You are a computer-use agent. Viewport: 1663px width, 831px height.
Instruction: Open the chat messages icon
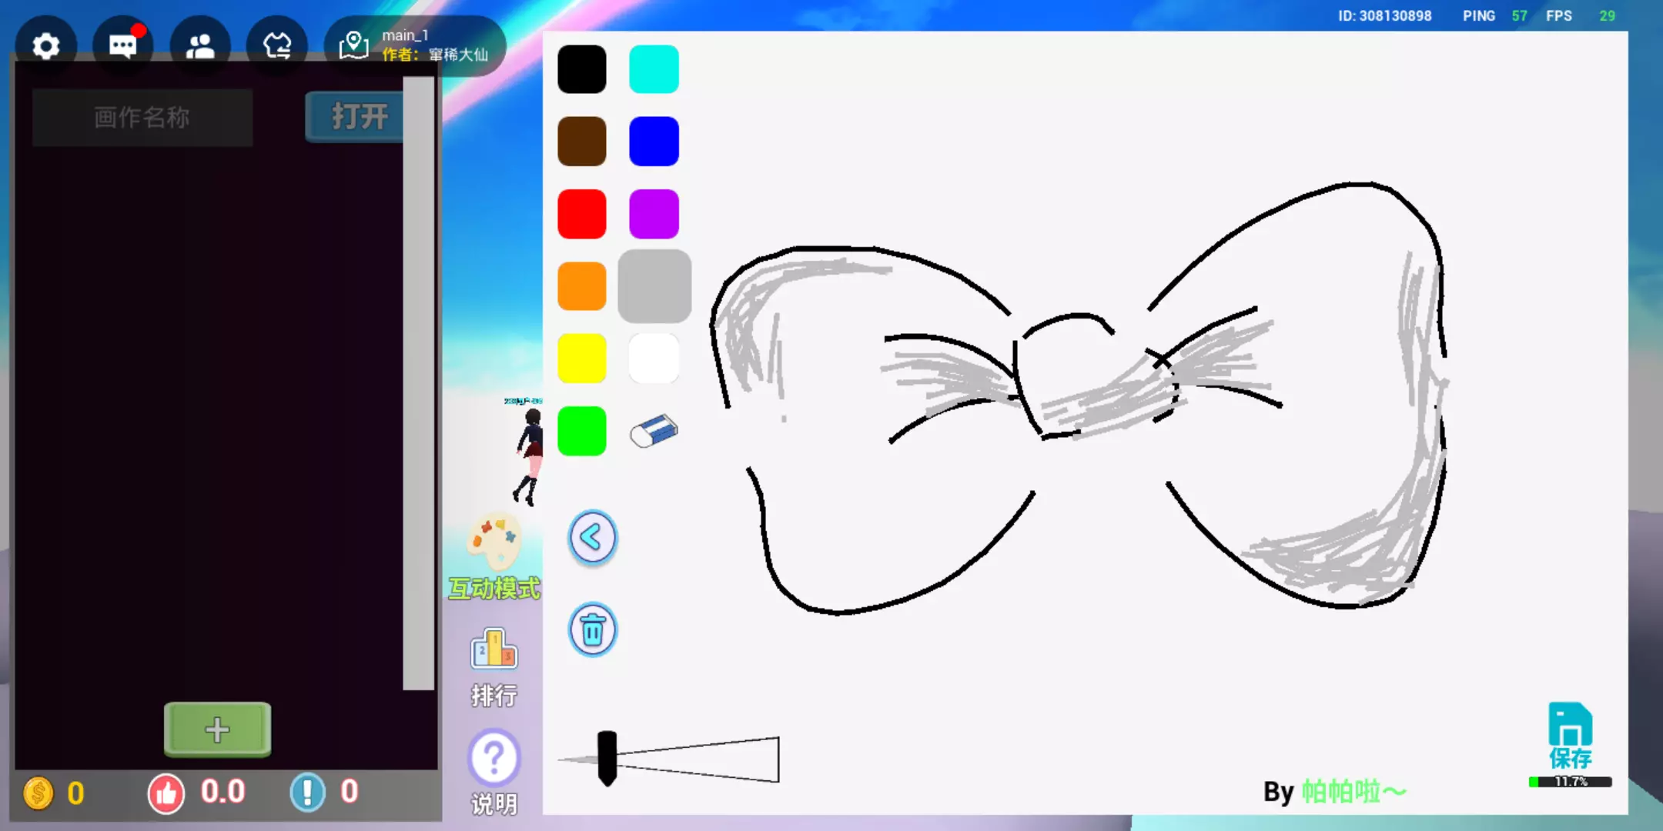point(123,46)
